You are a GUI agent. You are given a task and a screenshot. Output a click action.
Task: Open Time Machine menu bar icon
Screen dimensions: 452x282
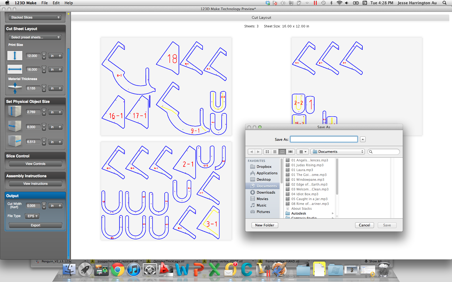[x=323, y=3]
